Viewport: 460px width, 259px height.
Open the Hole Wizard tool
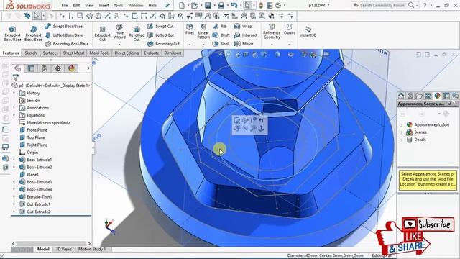coord(119,32)
